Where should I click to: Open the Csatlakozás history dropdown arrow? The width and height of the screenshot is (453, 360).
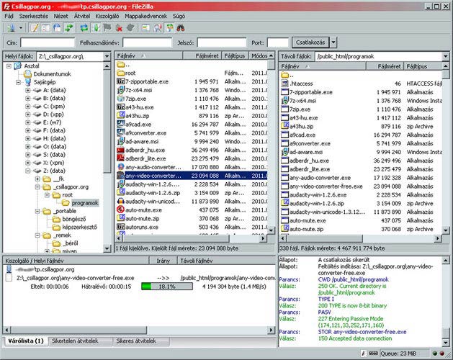click(x=335, y=42)
